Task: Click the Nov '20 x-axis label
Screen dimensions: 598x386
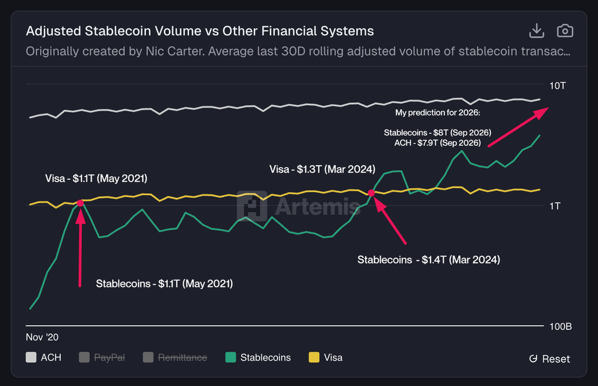Action: click(x=42, y=337)
